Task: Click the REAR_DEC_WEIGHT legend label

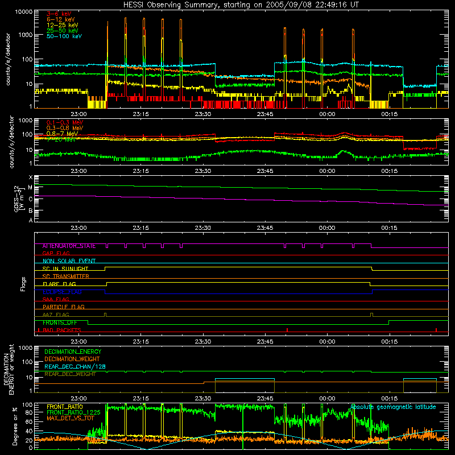Action: point(70,374)
